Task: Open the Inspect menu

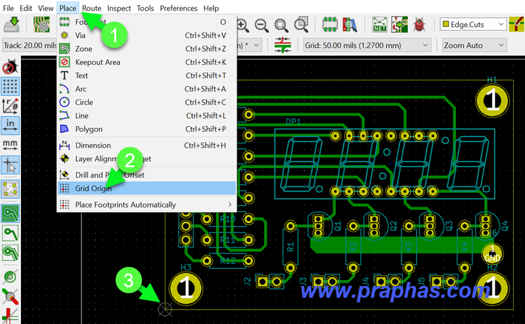Action: [119, 8]
